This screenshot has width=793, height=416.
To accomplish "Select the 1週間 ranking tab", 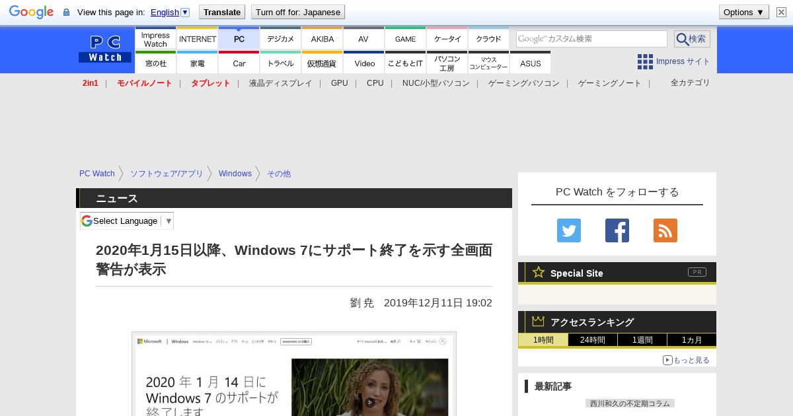I will tap(642, 340).
